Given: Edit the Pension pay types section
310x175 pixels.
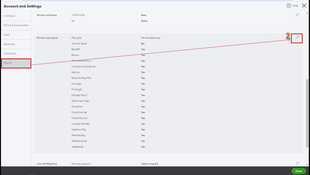Looking at the screenshot, I should point(297,38).
